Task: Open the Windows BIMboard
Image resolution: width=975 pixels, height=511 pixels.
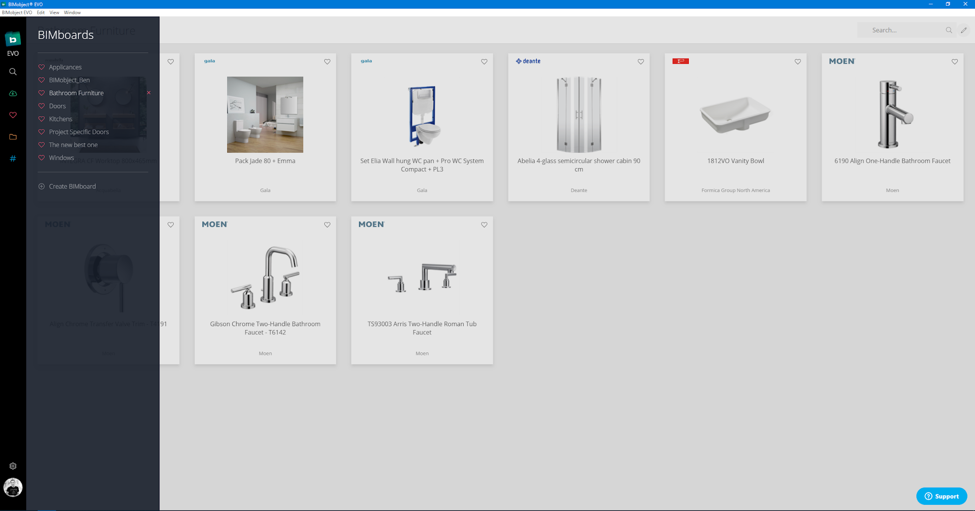Action: [x=61, y=158]
